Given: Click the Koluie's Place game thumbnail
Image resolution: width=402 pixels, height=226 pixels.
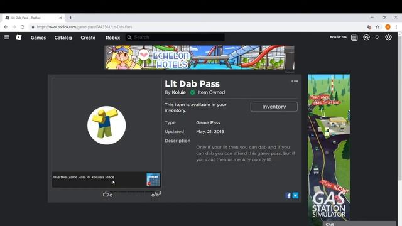Looking at the screenshot, I should [153, 180].
